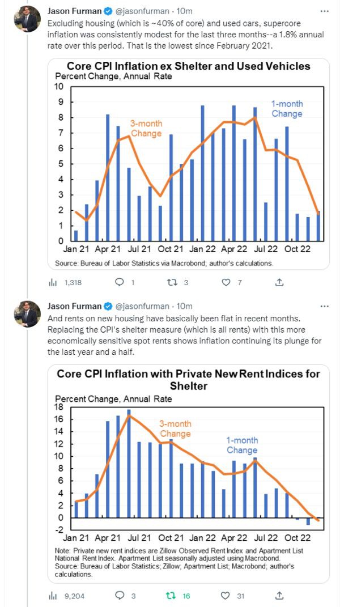Share the second tweet
This screenshot has height=607, width=340.
279,595
